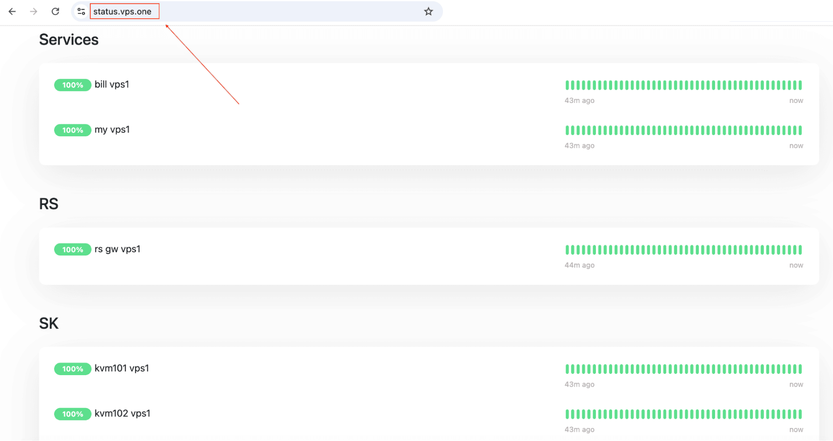Click the '43m ago' label under bill vps1
This screenshot has height=441, width=833.
[x=579, y=100]
